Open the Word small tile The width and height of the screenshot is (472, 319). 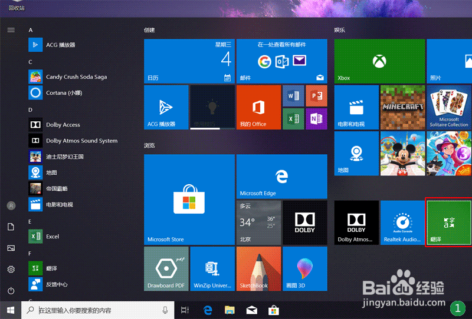[x=293, y=96]
